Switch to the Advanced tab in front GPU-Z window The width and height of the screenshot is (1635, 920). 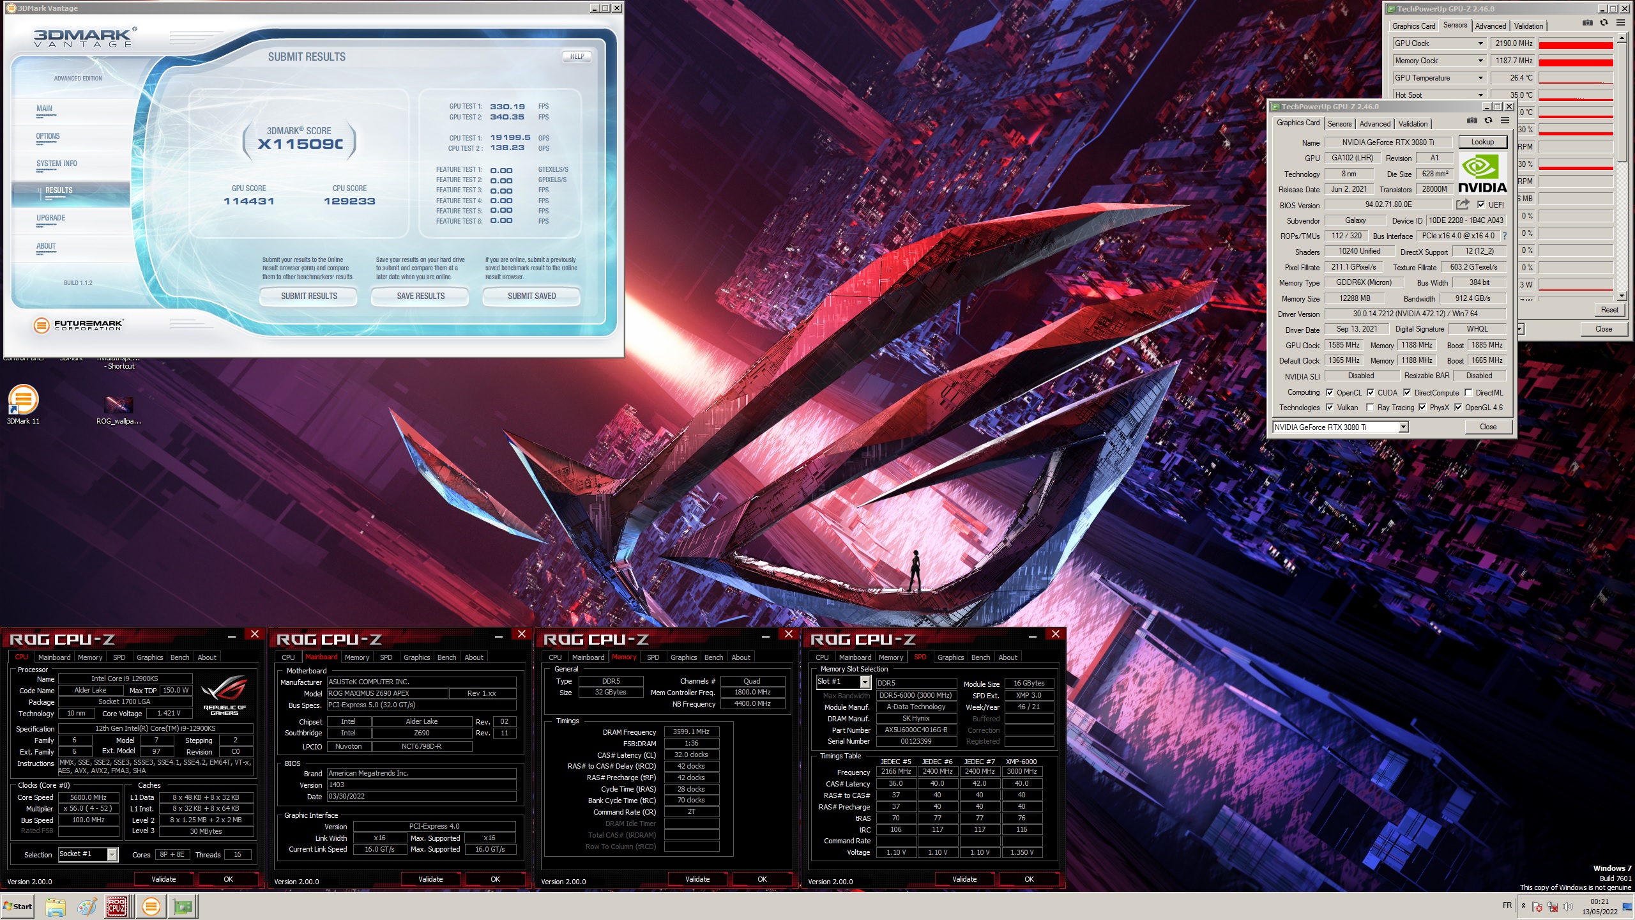pos(1374,124)
